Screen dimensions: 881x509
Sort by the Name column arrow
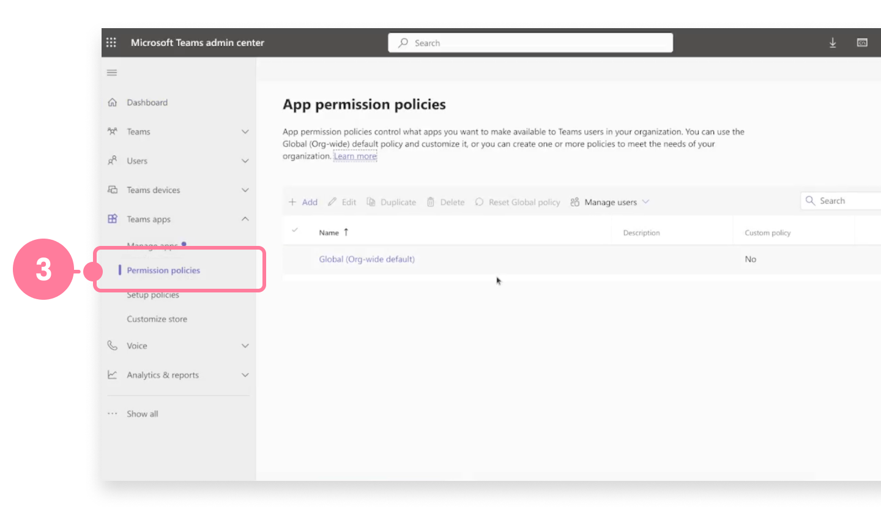pyautogui.click(x=346, y=232)
